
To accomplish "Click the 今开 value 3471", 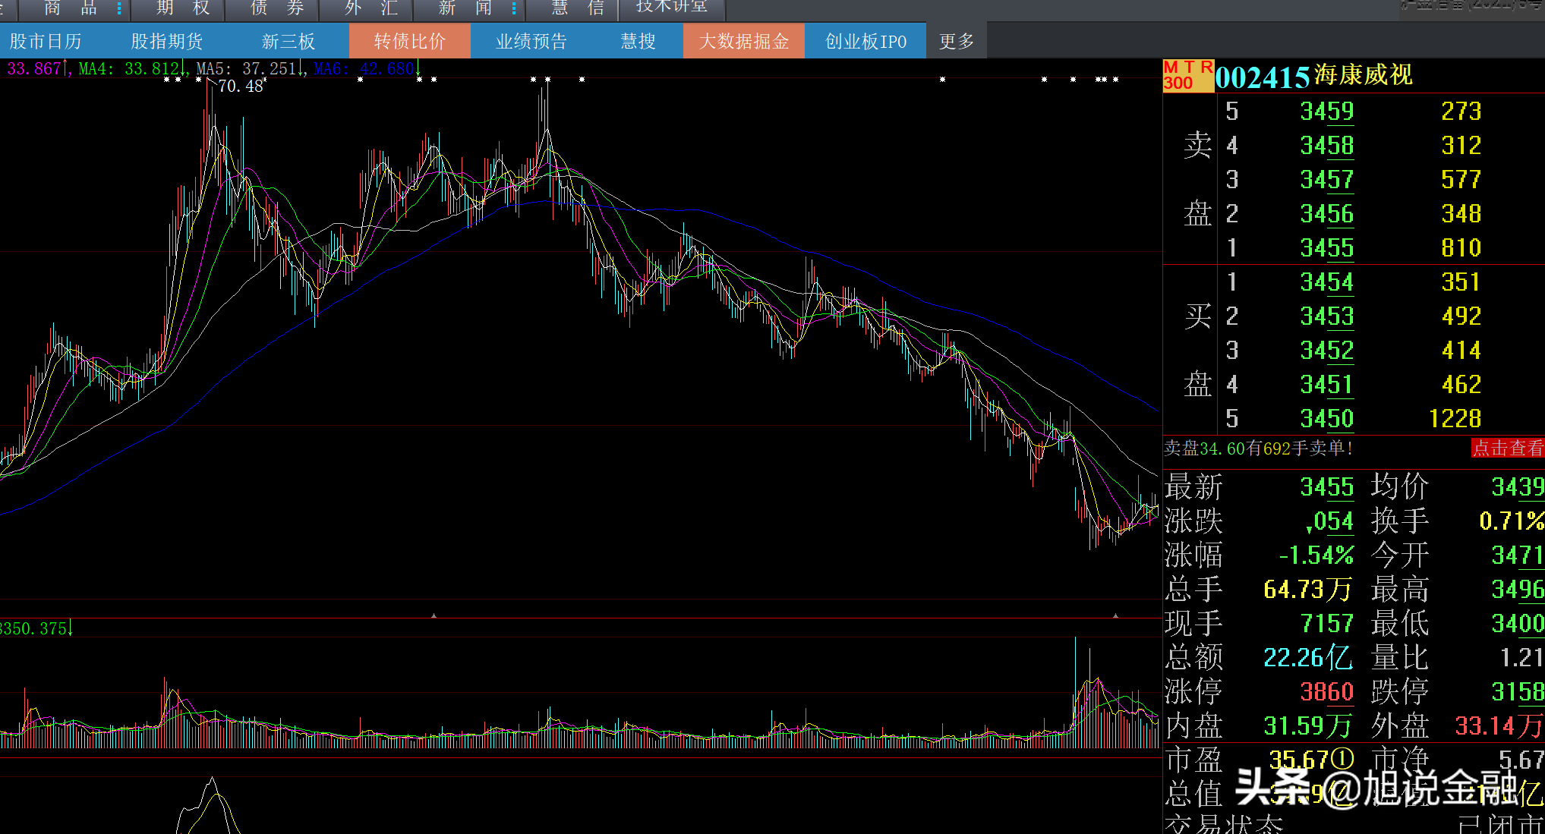I will point(1518,555).
